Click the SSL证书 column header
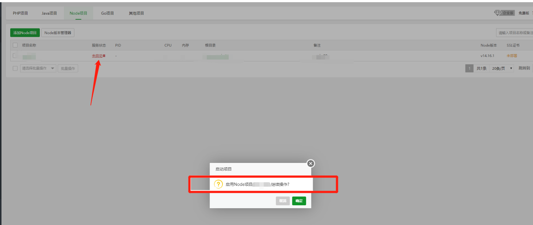 coord(513,45)
